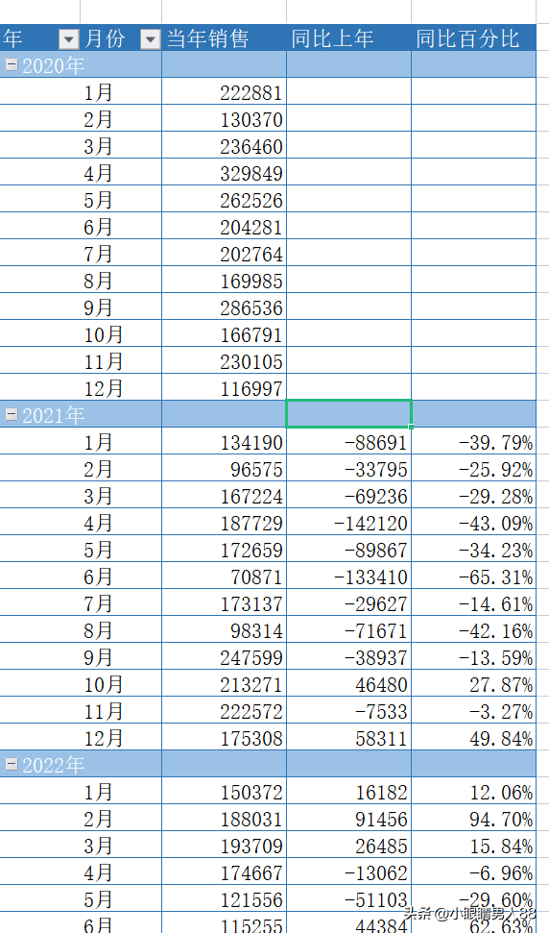Select cell with value 98314
The image size is (549, 933).
point(224,630)
